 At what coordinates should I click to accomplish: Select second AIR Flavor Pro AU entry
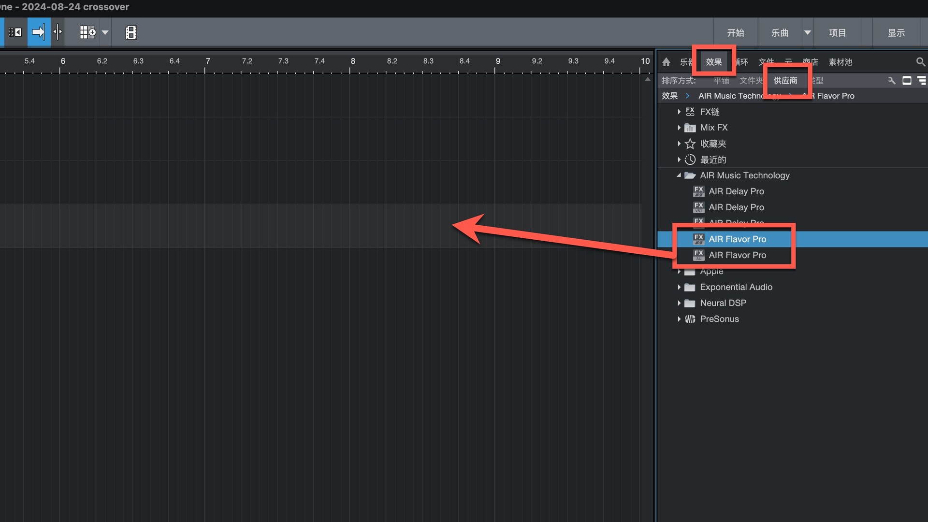(x=737, y=255)
